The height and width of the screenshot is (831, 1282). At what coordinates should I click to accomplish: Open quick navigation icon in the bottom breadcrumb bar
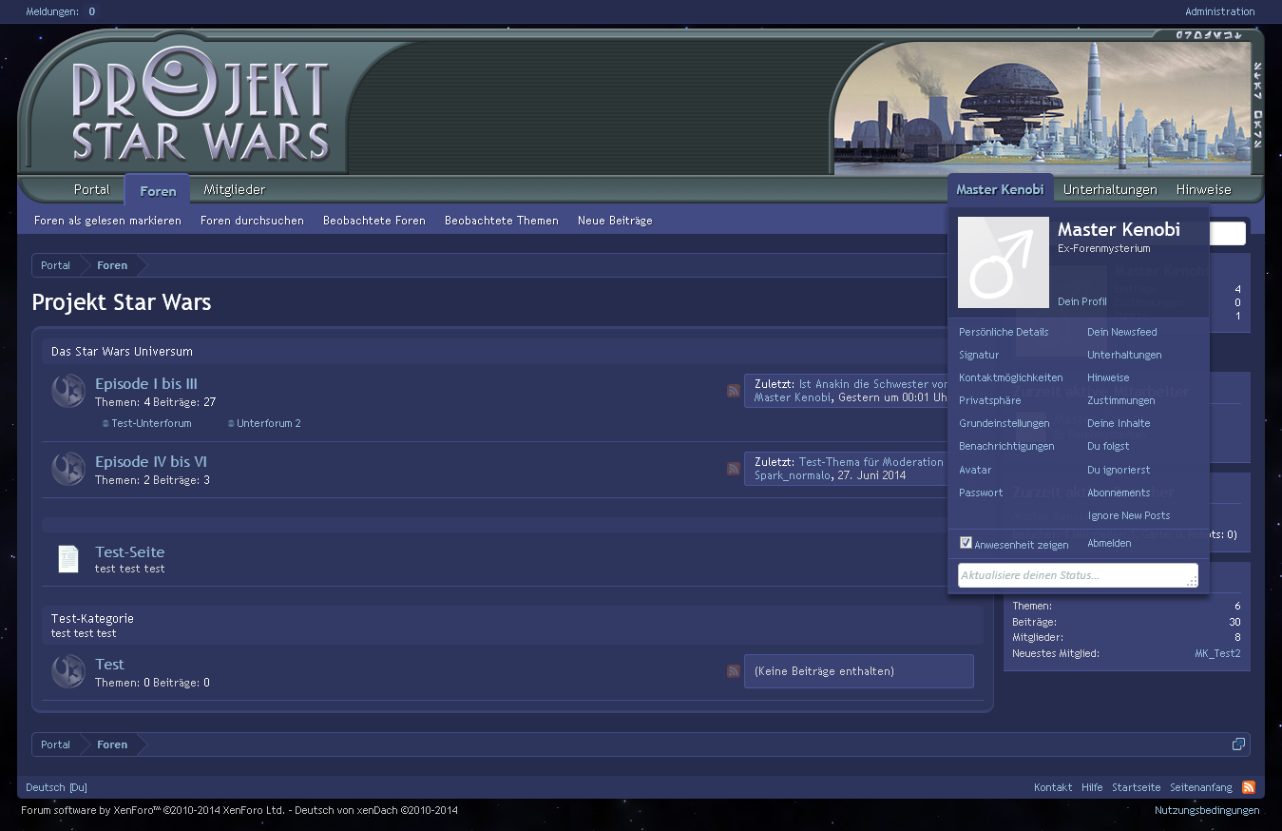point(1238,744)
